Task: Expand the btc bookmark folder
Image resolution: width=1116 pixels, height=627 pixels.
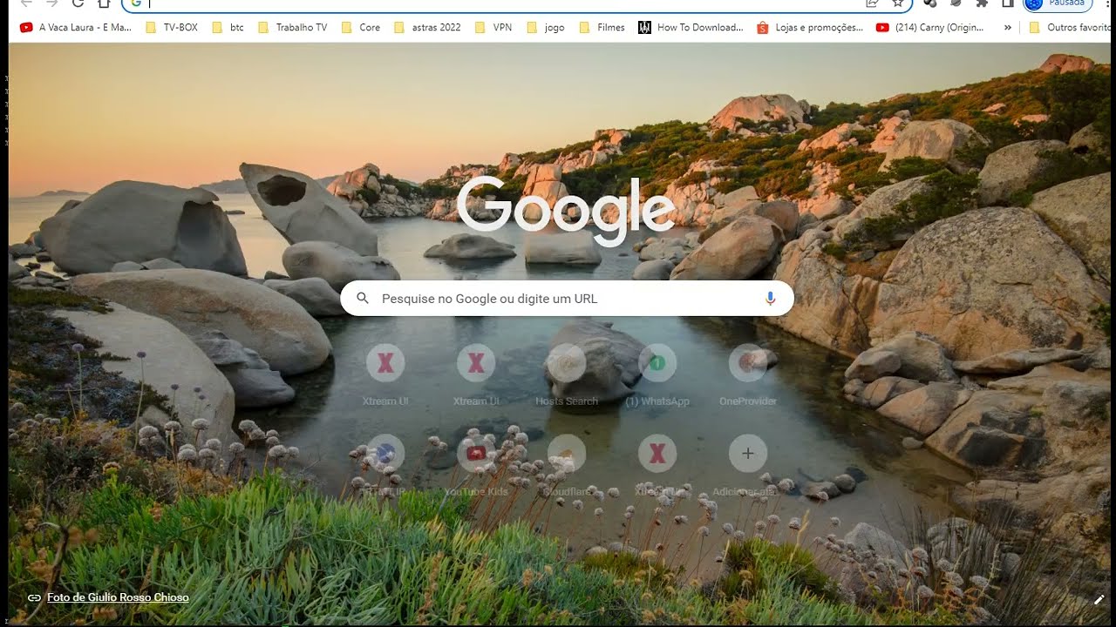Action: coord(228,27)
